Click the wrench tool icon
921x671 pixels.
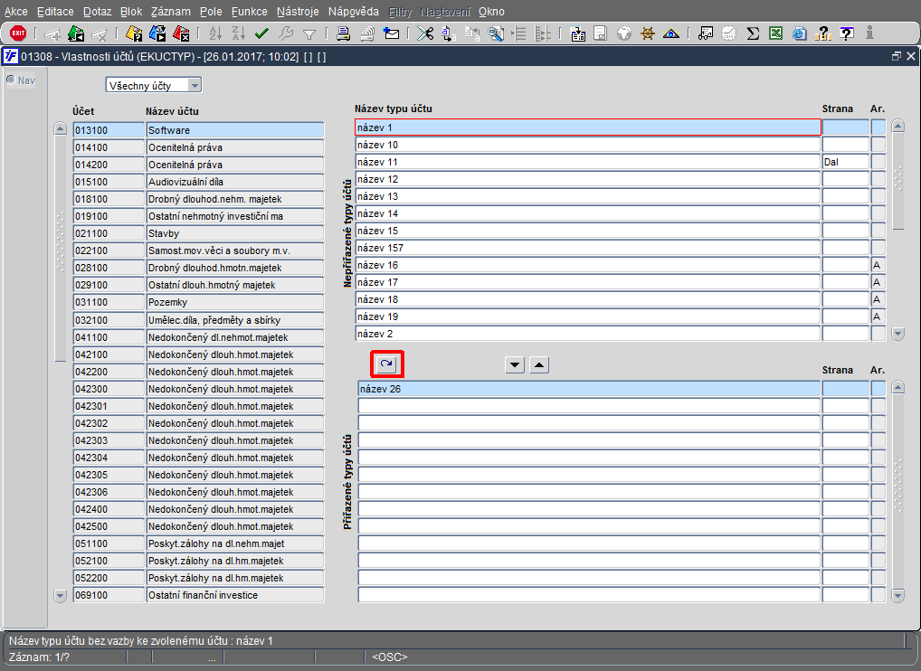pyautogui.click(x=286, y=33)
